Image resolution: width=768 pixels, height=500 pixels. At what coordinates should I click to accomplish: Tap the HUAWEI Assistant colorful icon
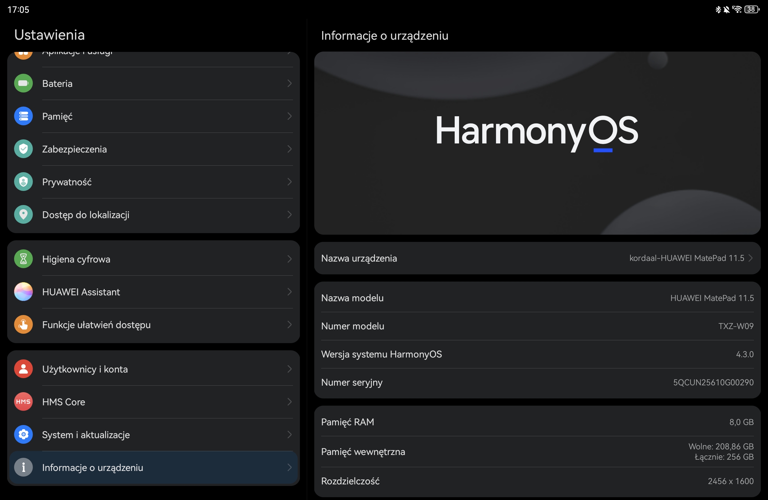pos(23,292)
